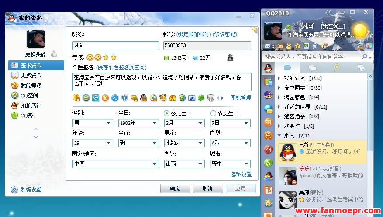Open the 充 recharge app in QQ2010 sidebar
The width and height of the screenshot is (383, 217).
click(268, 136)
